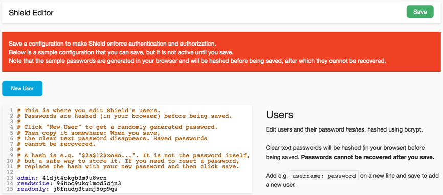Click the comment about hash example on line 9
The image size is (443, 195).
pos(134,156)
